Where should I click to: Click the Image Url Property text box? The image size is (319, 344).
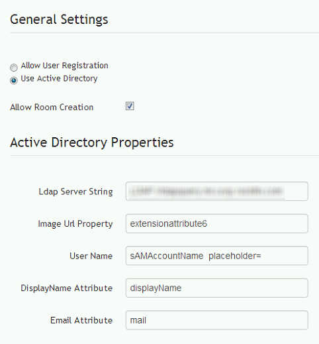[x=217, y=223]
